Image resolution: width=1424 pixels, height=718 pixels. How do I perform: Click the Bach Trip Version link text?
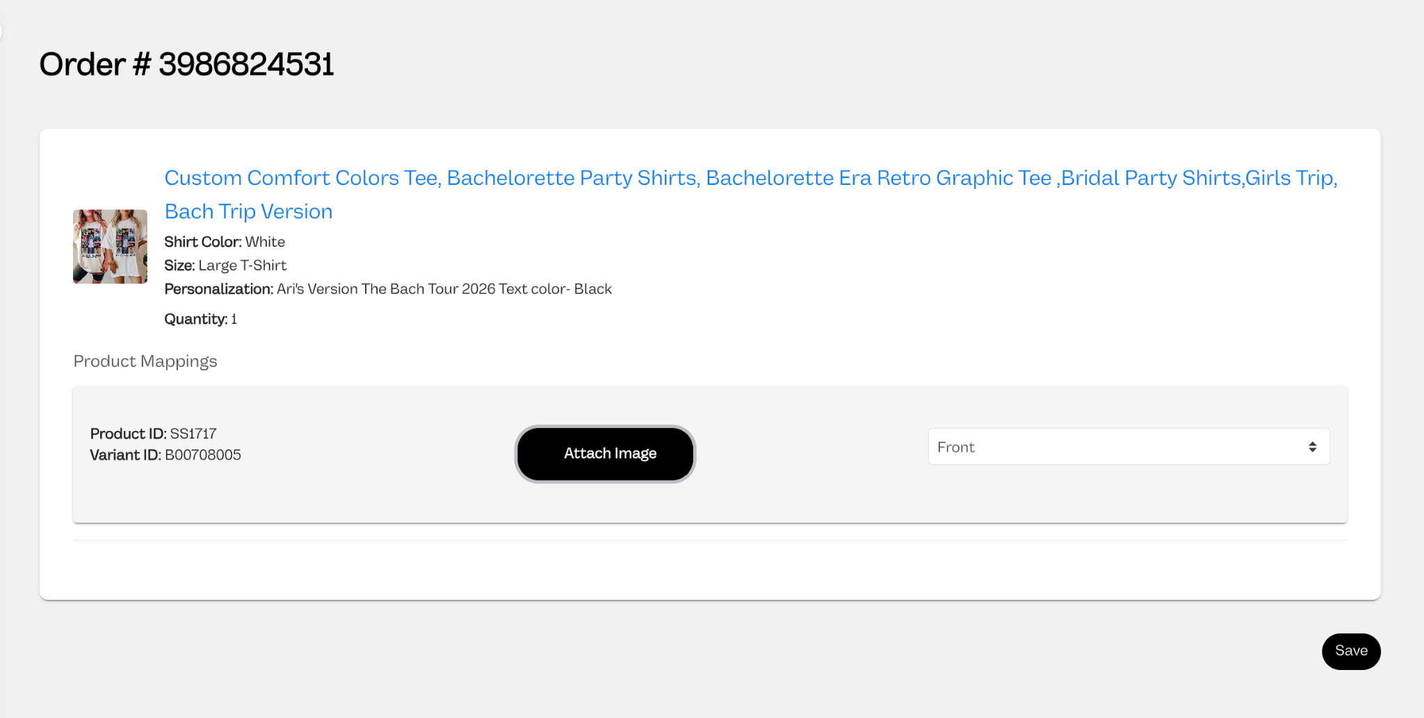248,211
